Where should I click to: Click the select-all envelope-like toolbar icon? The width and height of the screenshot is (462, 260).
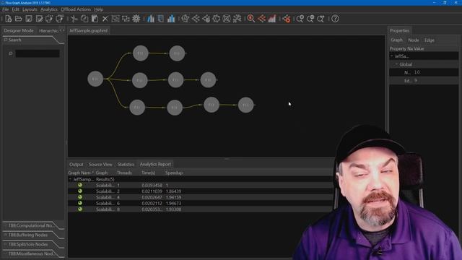click(x=115, y=19)
